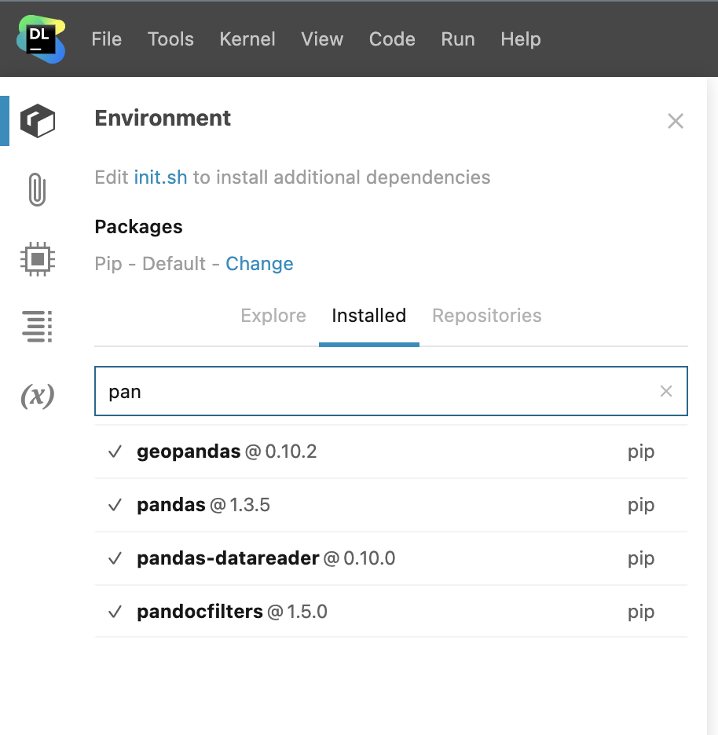Show the Table of contents icon

coord(37,327)
